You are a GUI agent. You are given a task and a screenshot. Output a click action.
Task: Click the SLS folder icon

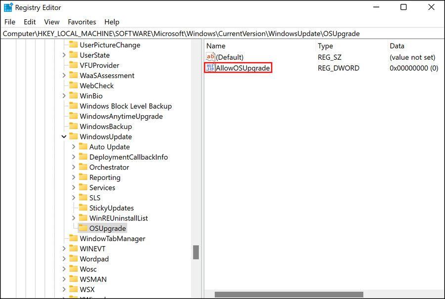point(83,198)
